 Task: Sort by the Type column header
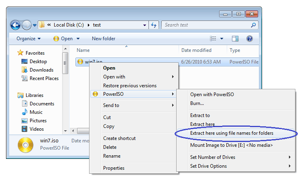(235, 50)
